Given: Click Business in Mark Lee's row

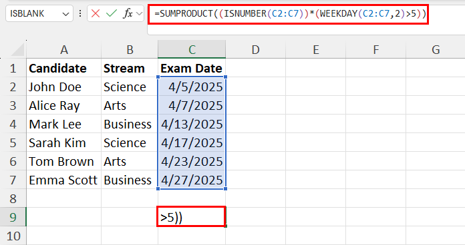Looking at the screenshot, I should click(x=130, y=124).
